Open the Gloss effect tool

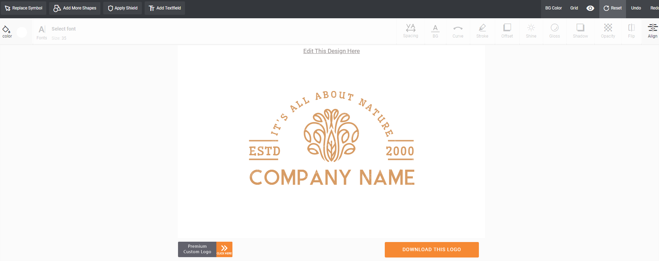pyautogui.click(x=555, y=31)
